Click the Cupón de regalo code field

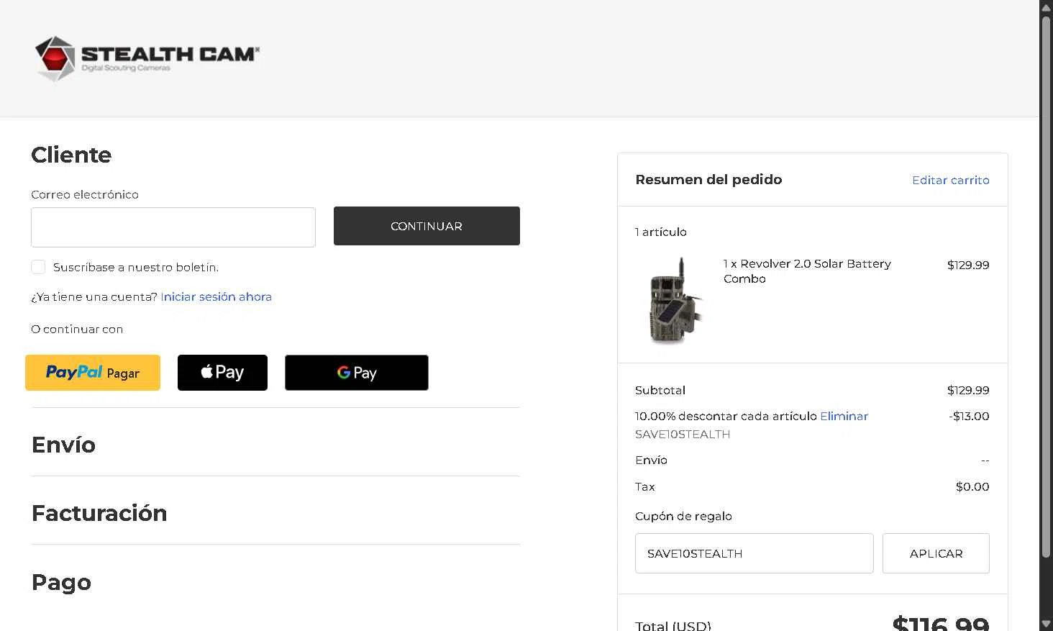[x=754, y=553]
